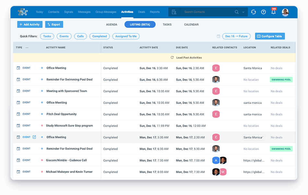Click the magnifier search icon

coord(237,12)
